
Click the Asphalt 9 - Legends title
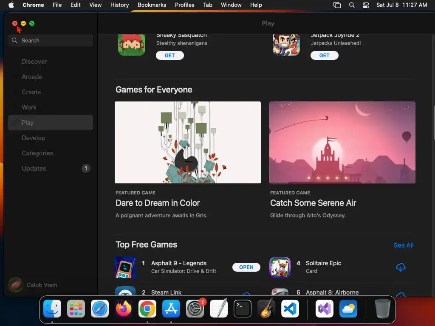tap(179, 263)
